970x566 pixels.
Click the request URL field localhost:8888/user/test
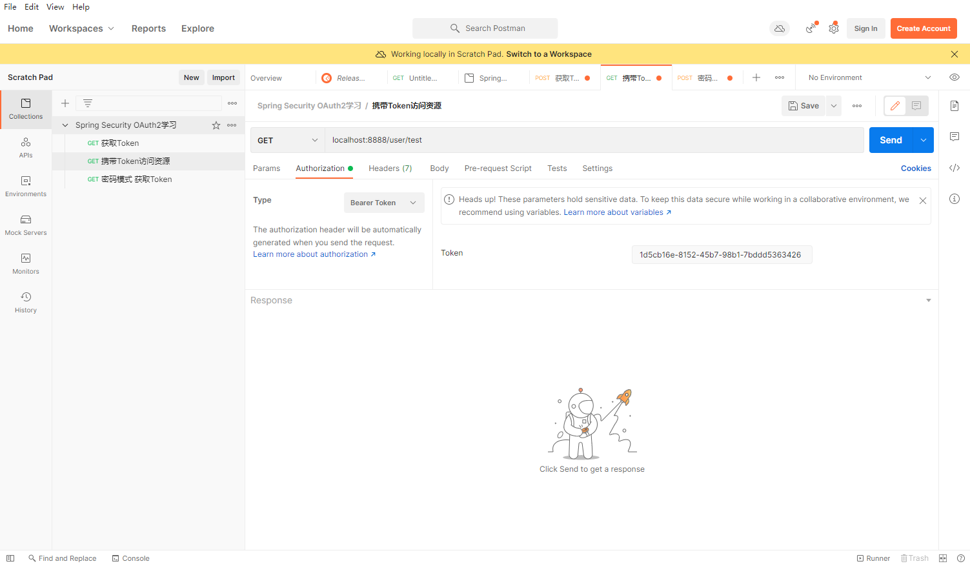point(594,140)
